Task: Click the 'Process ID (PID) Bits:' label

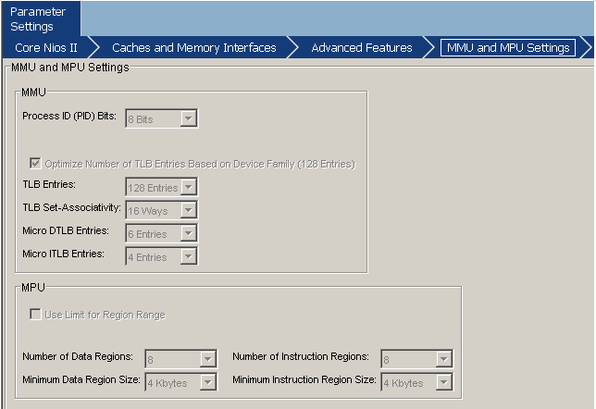Action: coord(69,116)
